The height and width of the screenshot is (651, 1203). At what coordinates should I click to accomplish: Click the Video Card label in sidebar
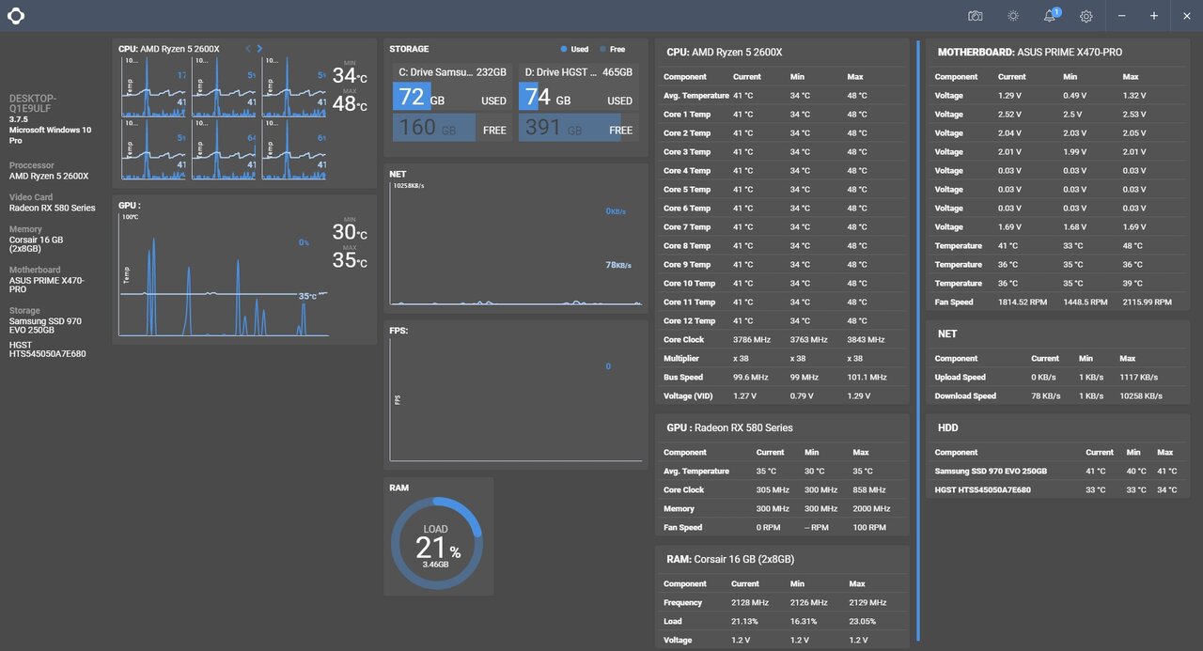(x=31, y=197)
